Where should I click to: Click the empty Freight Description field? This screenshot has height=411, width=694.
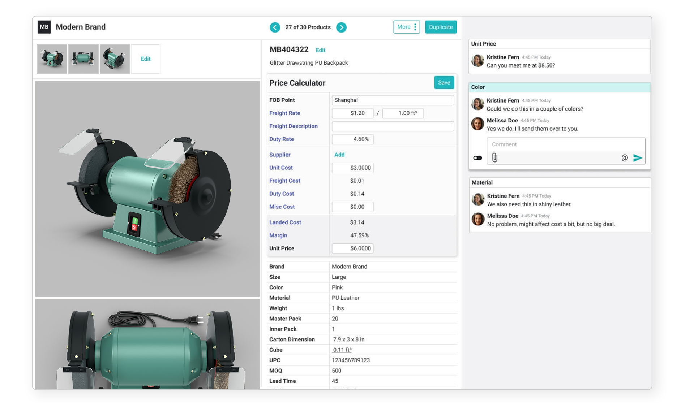click(393, 126)
